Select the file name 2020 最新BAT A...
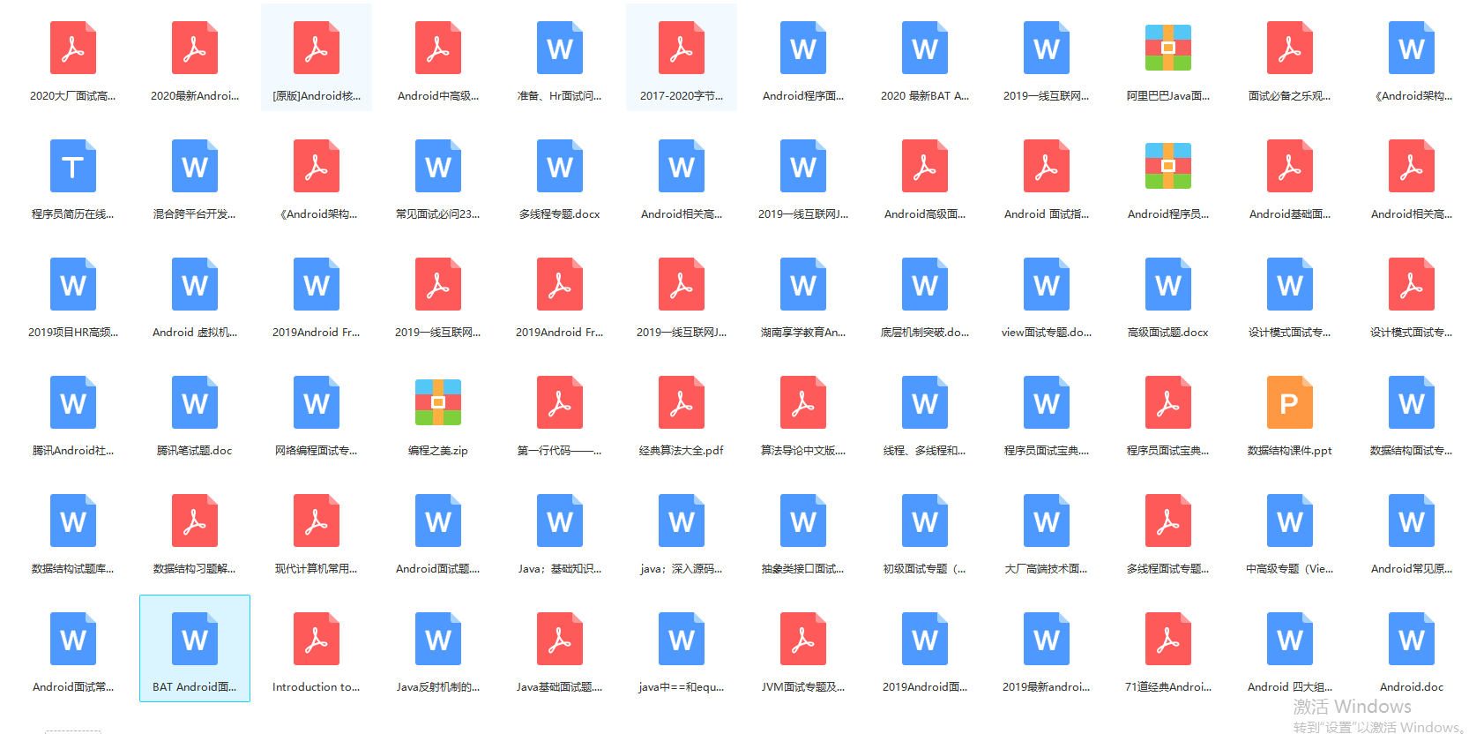The height and width of the screenshot is (734, 1469). [925, 96]
